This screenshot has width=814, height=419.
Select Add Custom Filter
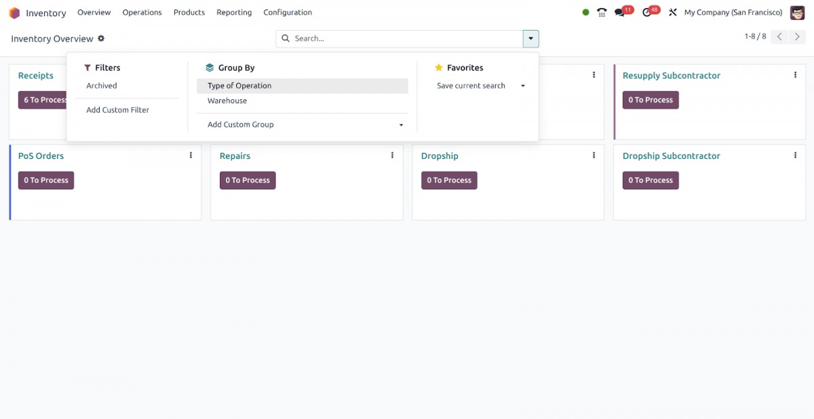pyautogui.click(x=117, y=109)
